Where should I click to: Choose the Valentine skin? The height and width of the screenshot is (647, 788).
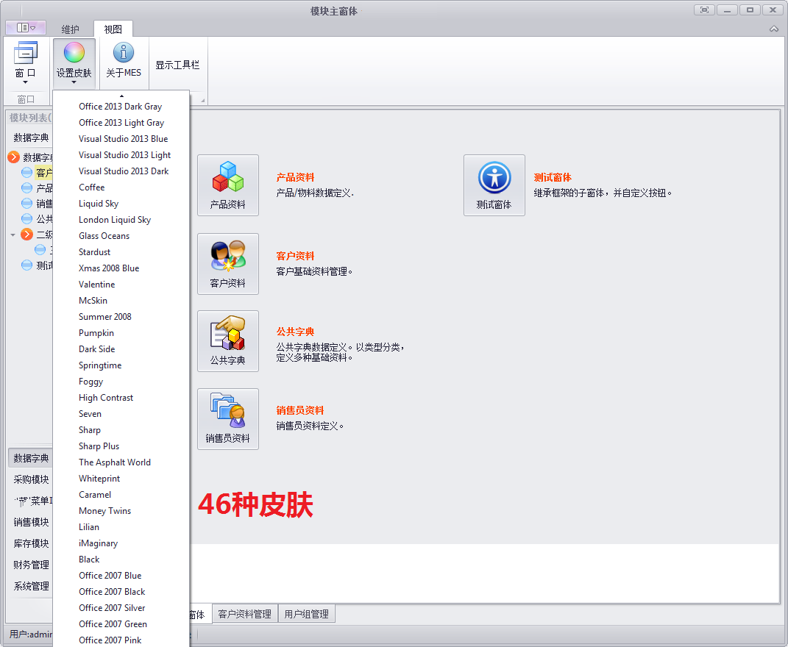click(x=121, y=285)
